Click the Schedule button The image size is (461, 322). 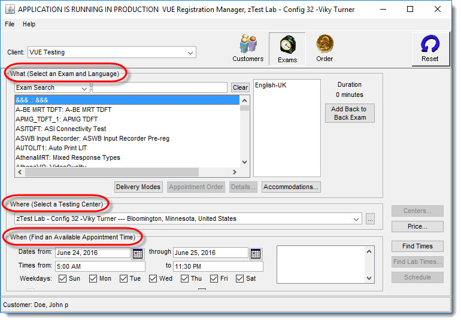pos(417,277)
